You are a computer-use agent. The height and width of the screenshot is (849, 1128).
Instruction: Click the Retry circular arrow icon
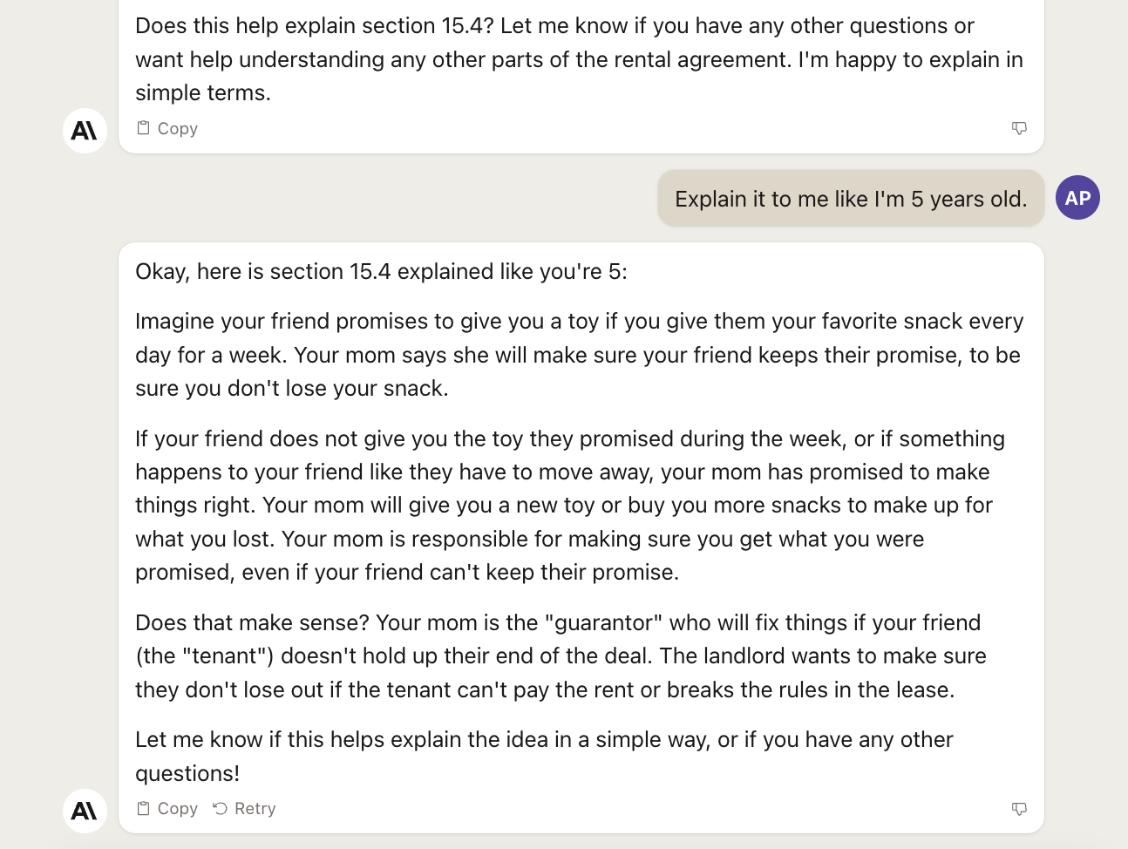pyautogui.click(x=221, y=809)
